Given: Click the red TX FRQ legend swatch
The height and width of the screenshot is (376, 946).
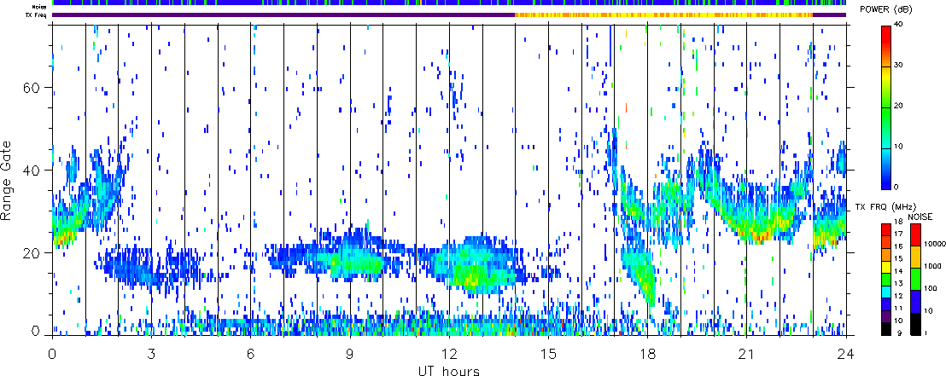Looking at the screenshot, I should tap(886, 229).
